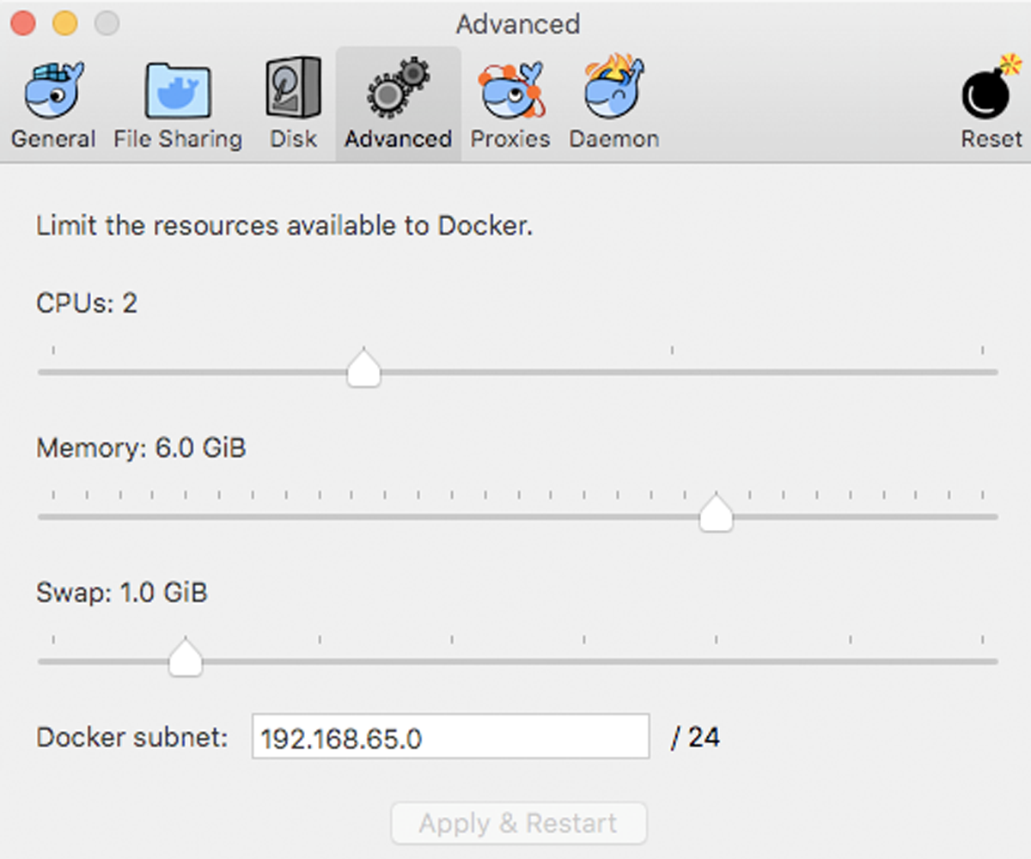Click in the Docker subnet field

click(x=450, y=737)
